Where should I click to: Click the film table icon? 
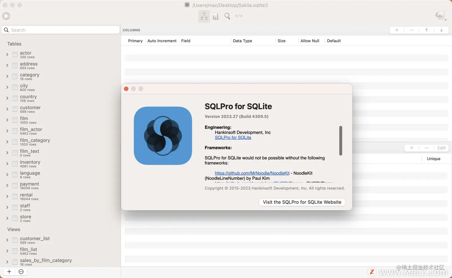click(15, 120)
